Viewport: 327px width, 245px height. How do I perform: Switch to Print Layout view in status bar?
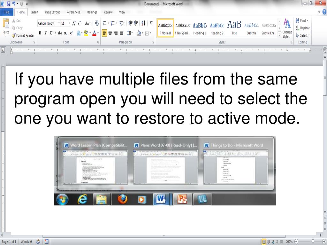click(264, 242)
